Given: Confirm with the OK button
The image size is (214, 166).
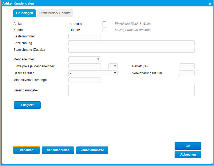Looking at the screenshot, I should pos(188,146).
